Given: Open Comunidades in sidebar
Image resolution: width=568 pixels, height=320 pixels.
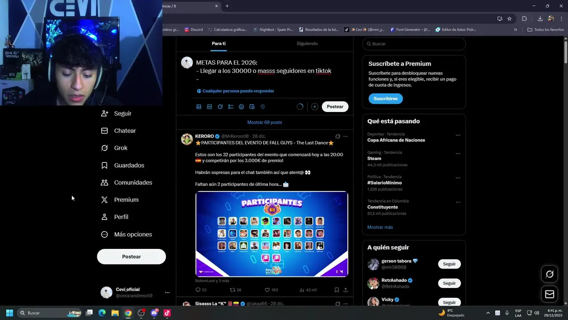Looking at the screenshot, I should 127,183.
